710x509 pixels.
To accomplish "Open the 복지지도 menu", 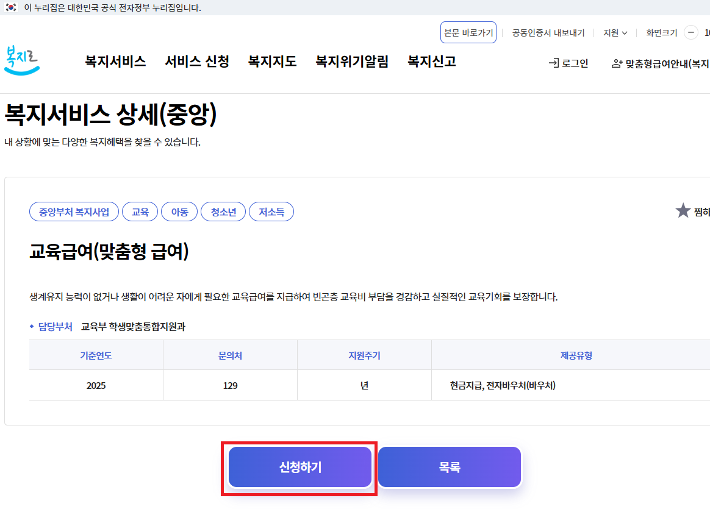I will pyautogui.click(x=271, y=62).
